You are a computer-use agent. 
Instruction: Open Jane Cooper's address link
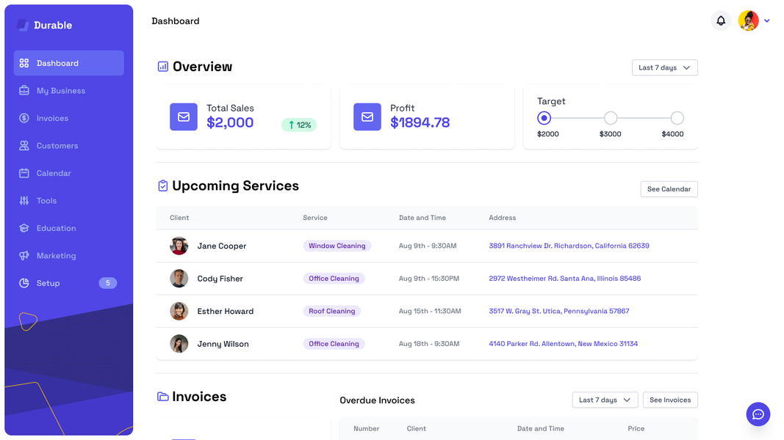click(569, 246)
